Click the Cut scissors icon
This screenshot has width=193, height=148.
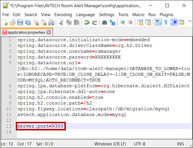point(61,22)
